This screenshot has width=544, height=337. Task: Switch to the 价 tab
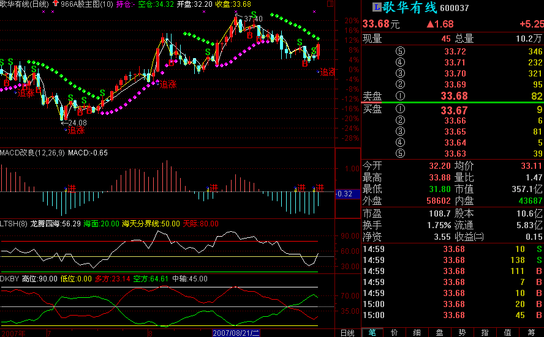click(x=395, y=333)
